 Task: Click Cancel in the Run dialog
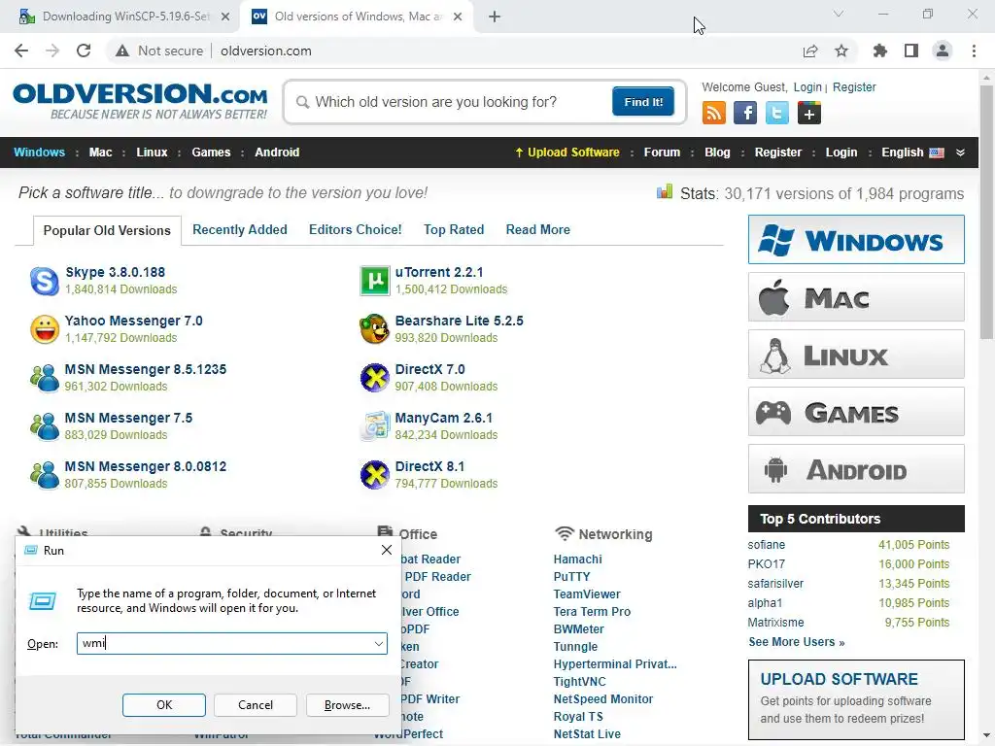coord(256,705)
